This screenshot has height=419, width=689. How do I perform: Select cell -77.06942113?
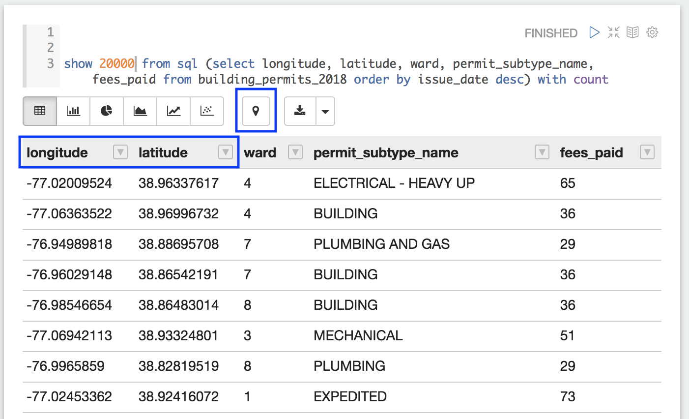click(69, 336)
